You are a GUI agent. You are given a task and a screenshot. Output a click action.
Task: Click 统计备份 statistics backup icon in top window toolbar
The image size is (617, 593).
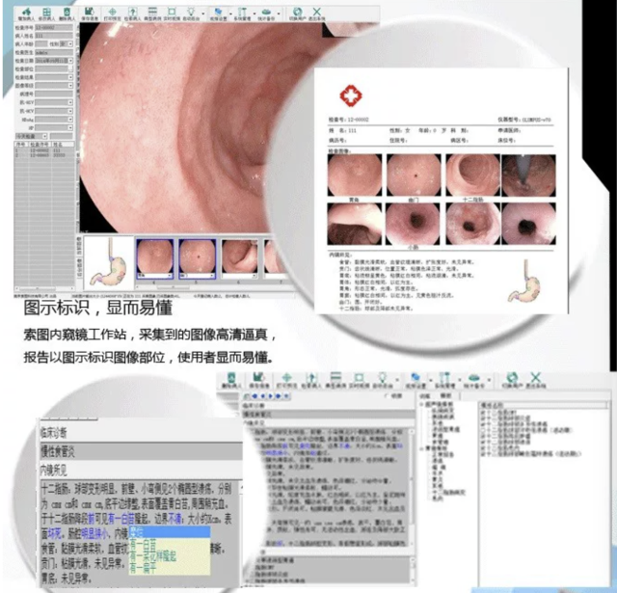click(x=266, y=13)
